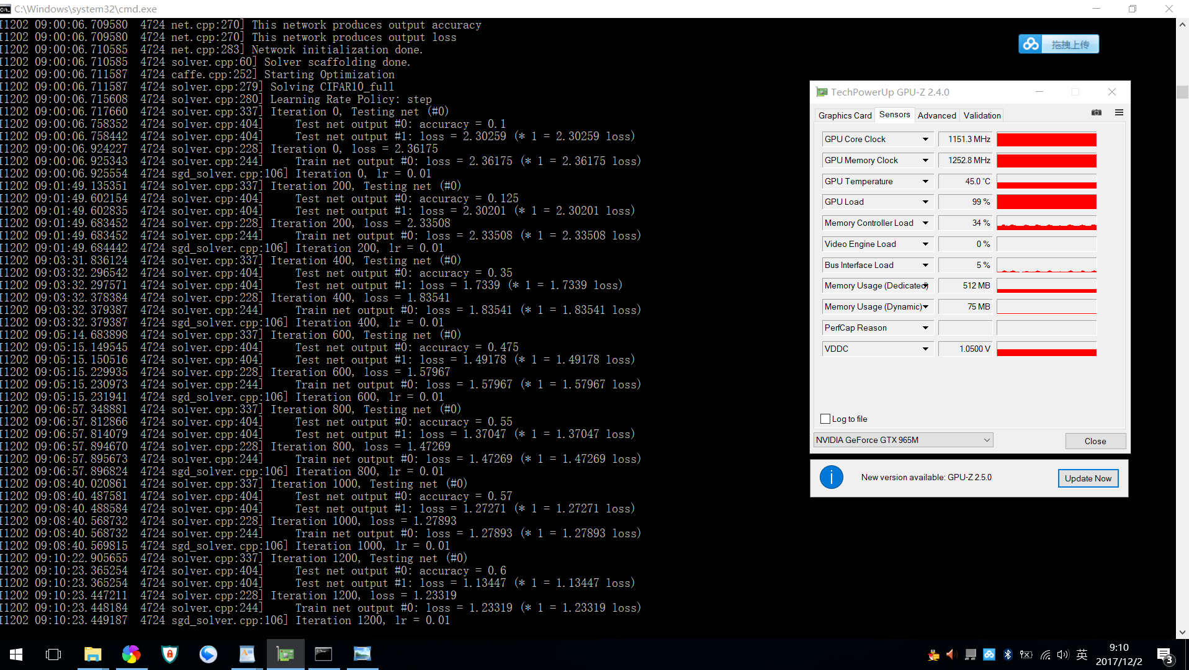
Task: Click Update Now for GPU-Z 2.5.0
Action: (x=1088, y=478)
